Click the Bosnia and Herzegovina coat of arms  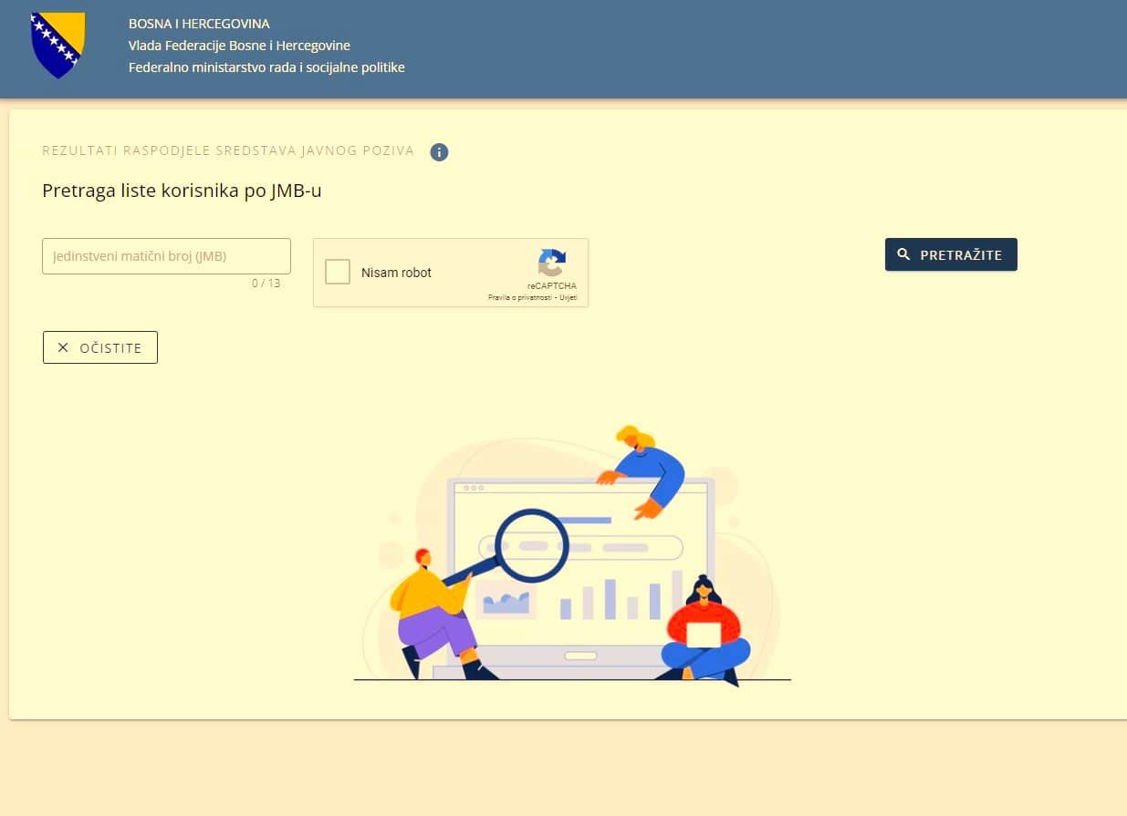(x=58, y=46)
